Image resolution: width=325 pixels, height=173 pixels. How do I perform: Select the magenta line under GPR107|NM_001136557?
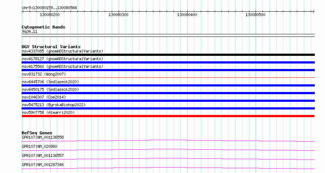[168, 159]
